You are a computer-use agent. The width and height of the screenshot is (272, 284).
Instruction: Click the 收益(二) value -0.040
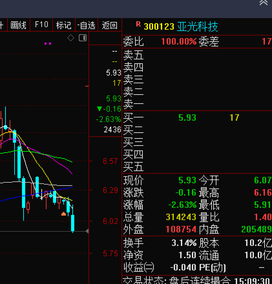183,267
